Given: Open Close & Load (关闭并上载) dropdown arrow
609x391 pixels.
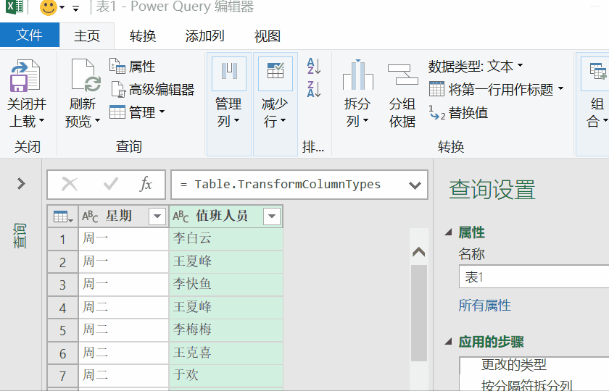Looking at the screenshot, I should [x=41, y=120].
